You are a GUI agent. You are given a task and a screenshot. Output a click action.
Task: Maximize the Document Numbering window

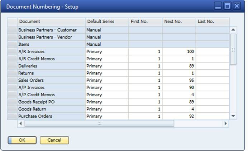click(x=227, y=6)
